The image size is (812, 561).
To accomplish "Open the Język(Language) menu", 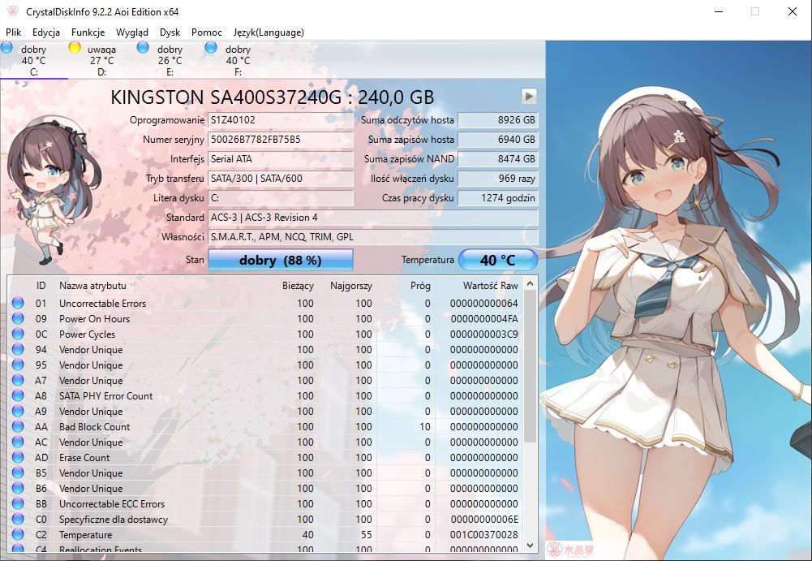I will [x=269, y=32].
